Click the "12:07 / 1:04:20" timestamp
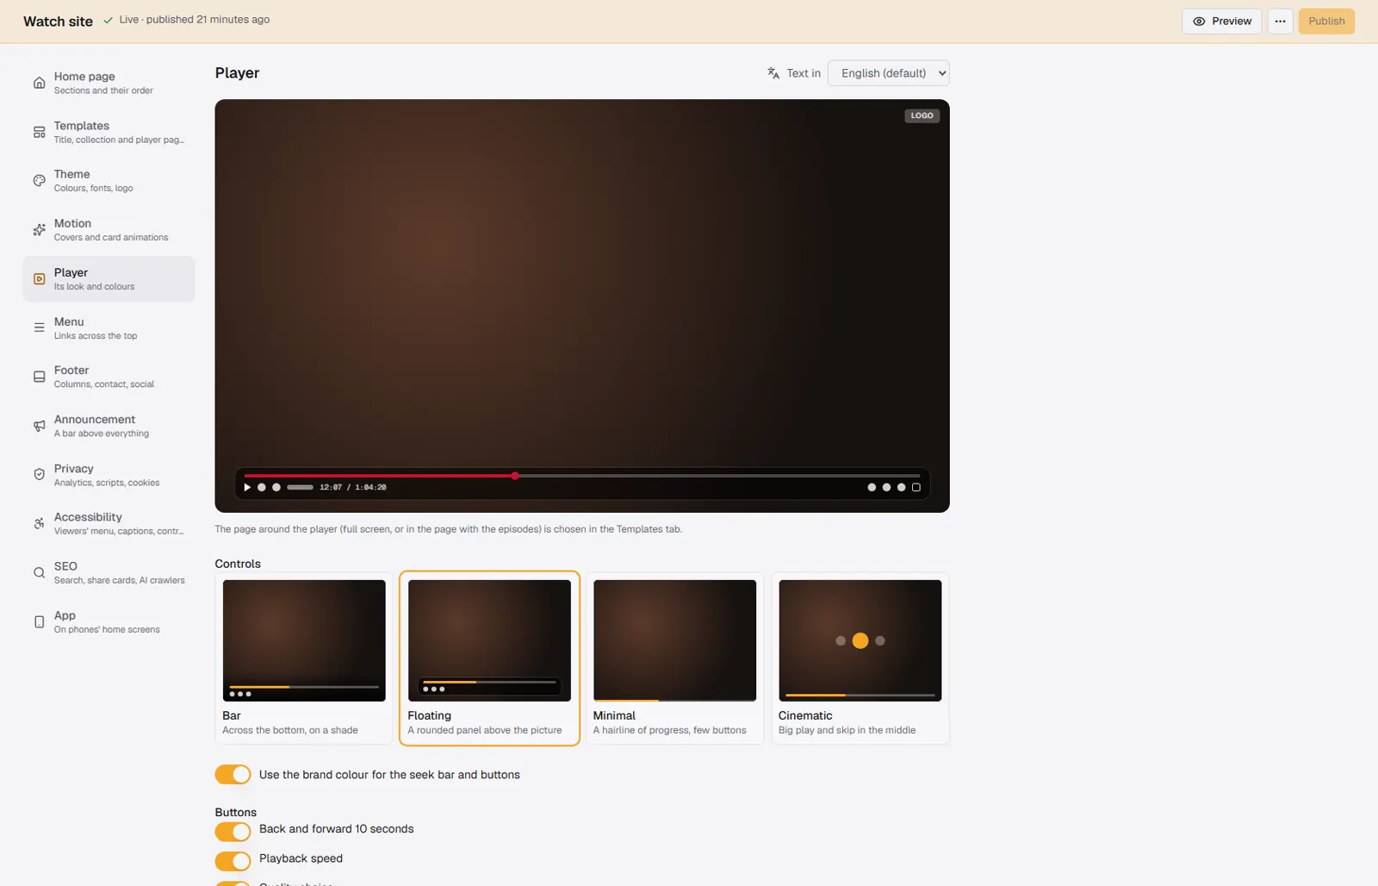The image size is (1378, 886). pyautogui.click(x=353, y=488)
